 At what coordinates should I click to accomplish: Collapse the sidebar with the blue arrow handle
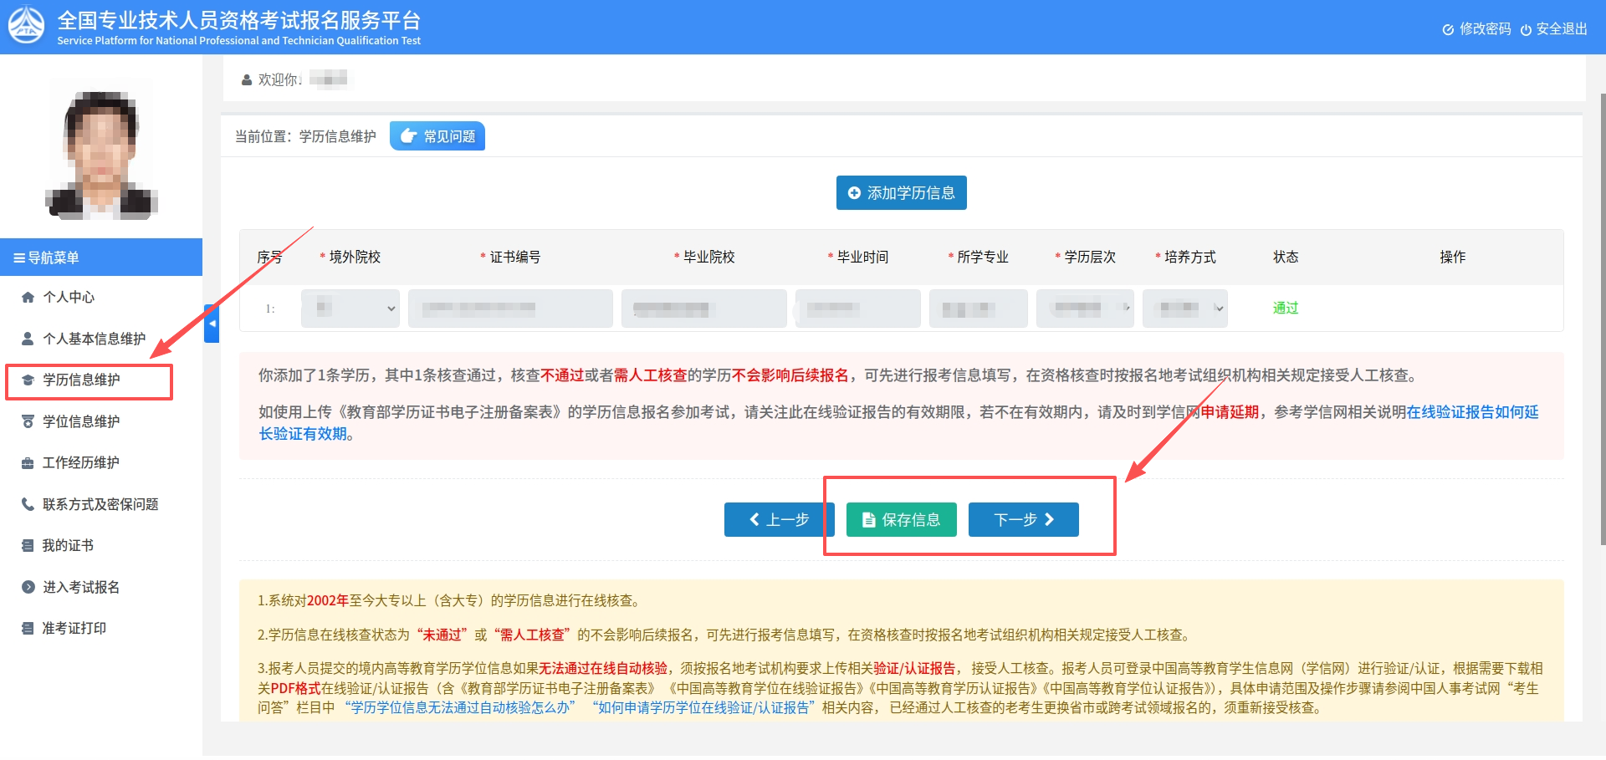click(x=212, y=324)
